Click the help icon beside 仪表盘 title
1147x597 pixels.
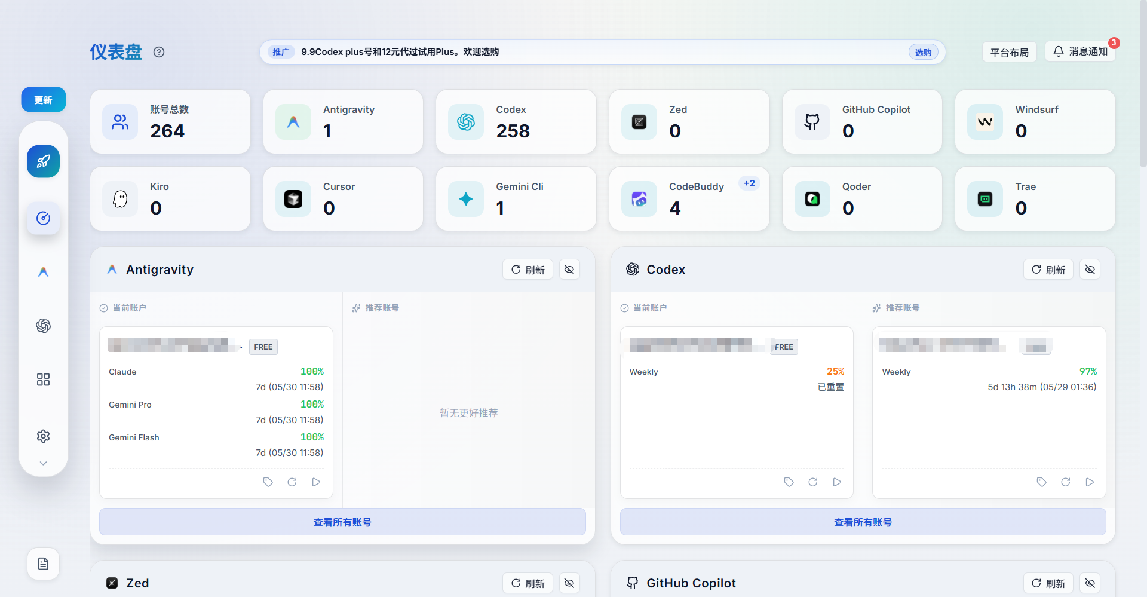click(x=159, y=52)
